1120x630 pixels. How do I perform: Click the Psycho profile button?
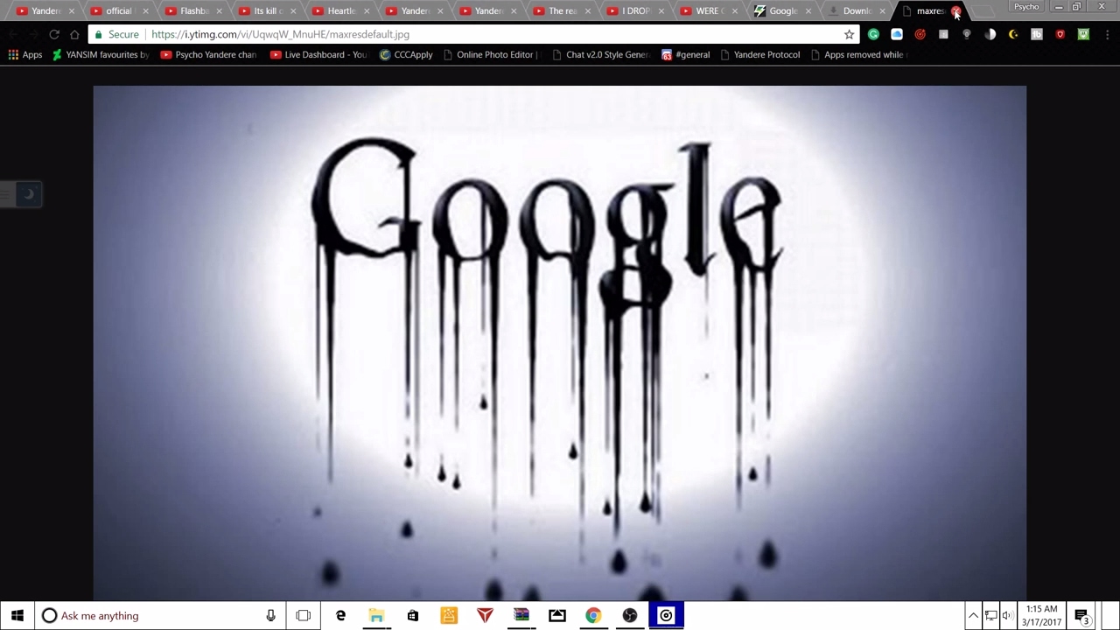pos(1026,7)
